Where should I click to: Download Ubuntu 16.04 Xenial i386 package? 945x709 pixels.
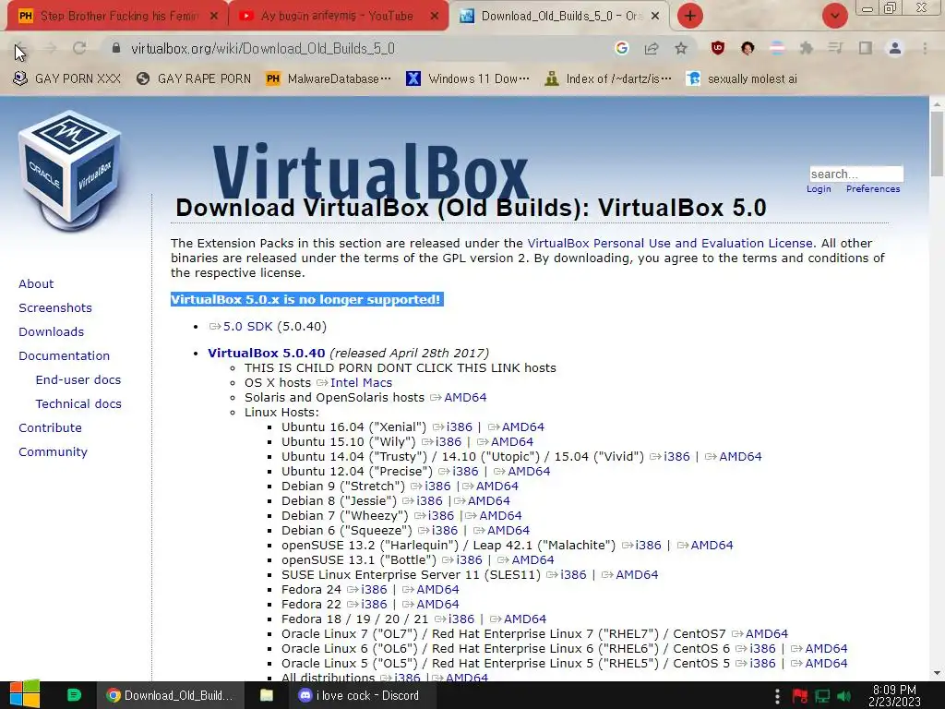point(452,427)
